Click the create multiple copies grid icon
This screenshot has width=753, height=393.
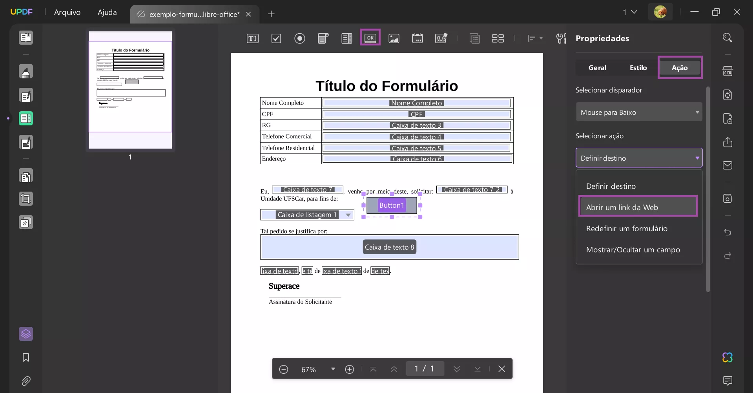click(x=498, y=38)
